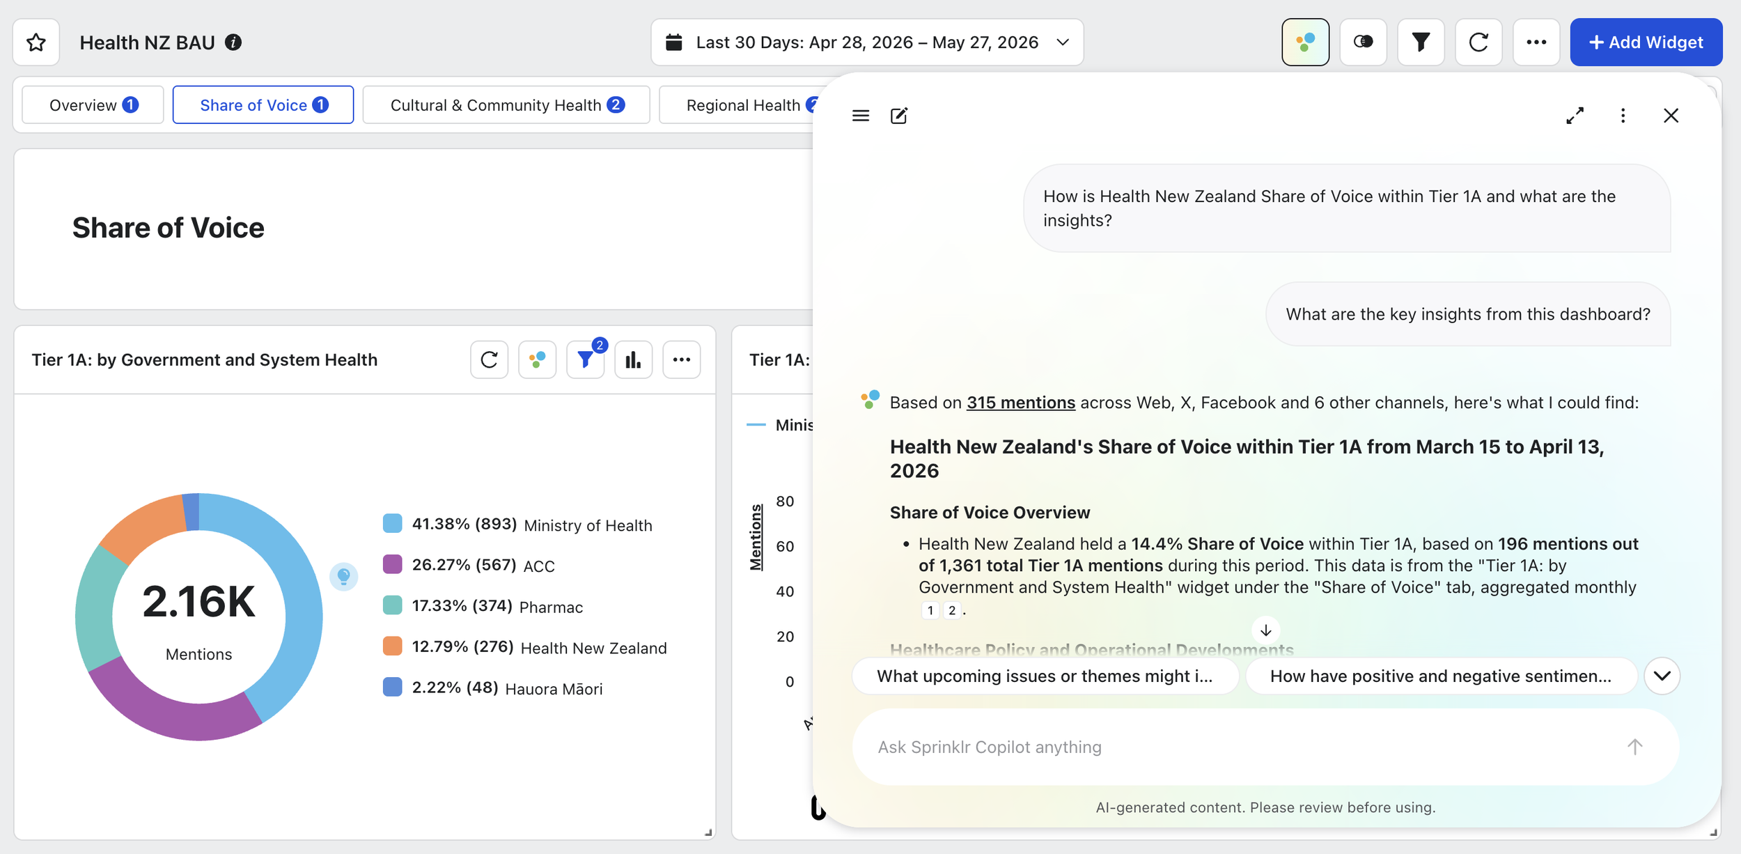Refresh the dashboard with the reload icon
Image resolution: width=1741 pixels, height=854 pixels.
pos(1478,42)
